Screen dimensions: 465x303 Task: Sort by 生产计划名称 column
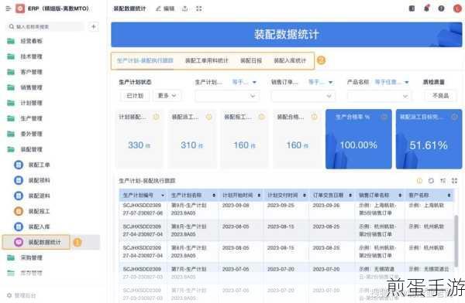click(x=214, y=196)
